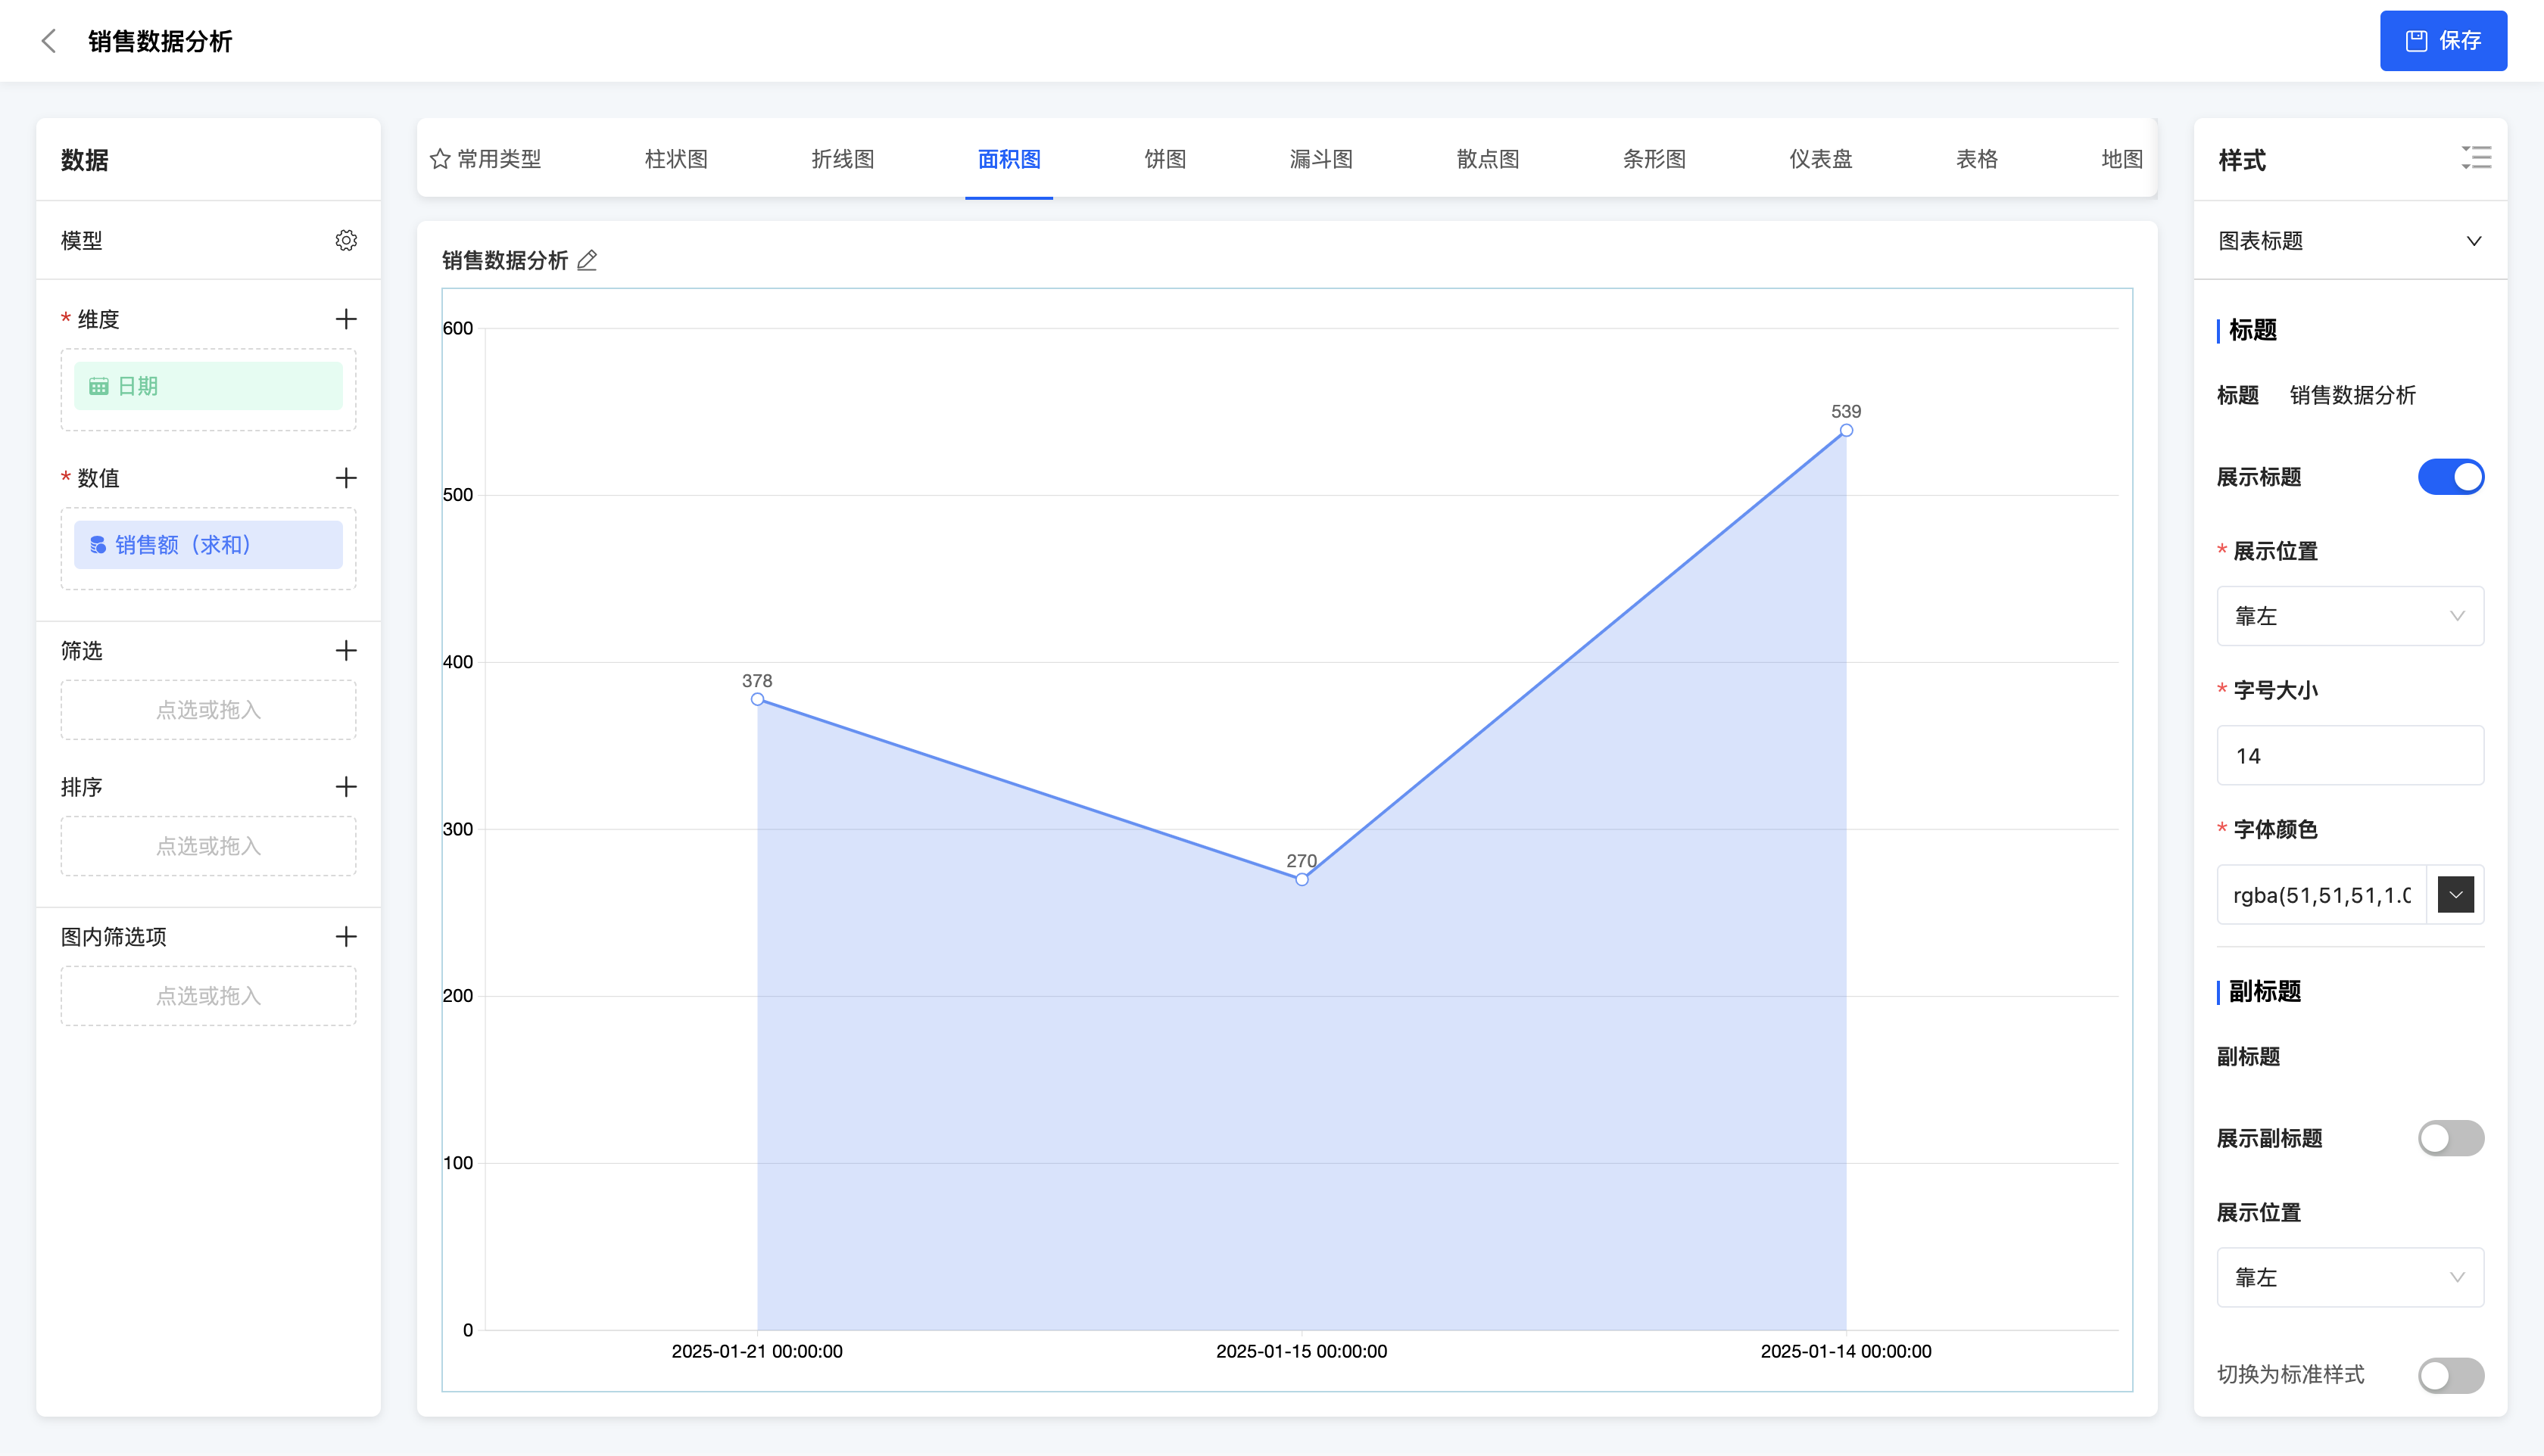This screenshot has height=1456, width=2544.
Task: Expand the 图表标题 section dropdown
Action: pos(2473,241)
